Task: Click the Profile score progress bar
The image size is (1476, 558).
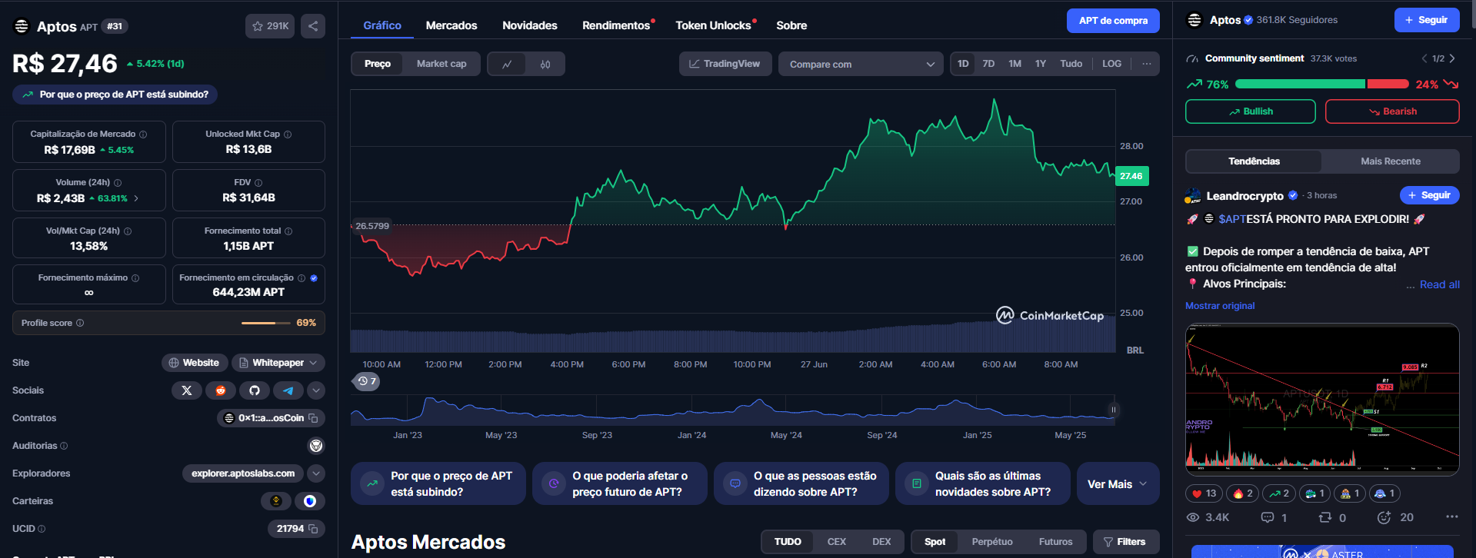Action: 265,323
